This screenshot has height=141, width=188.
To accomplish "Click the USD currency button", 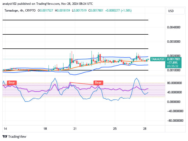I will (x=175, y=11).
